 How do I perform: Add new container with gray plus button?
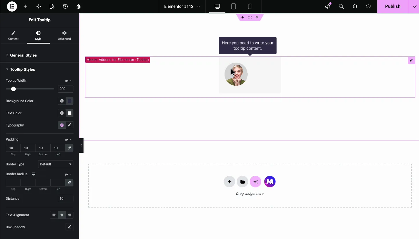229,182
